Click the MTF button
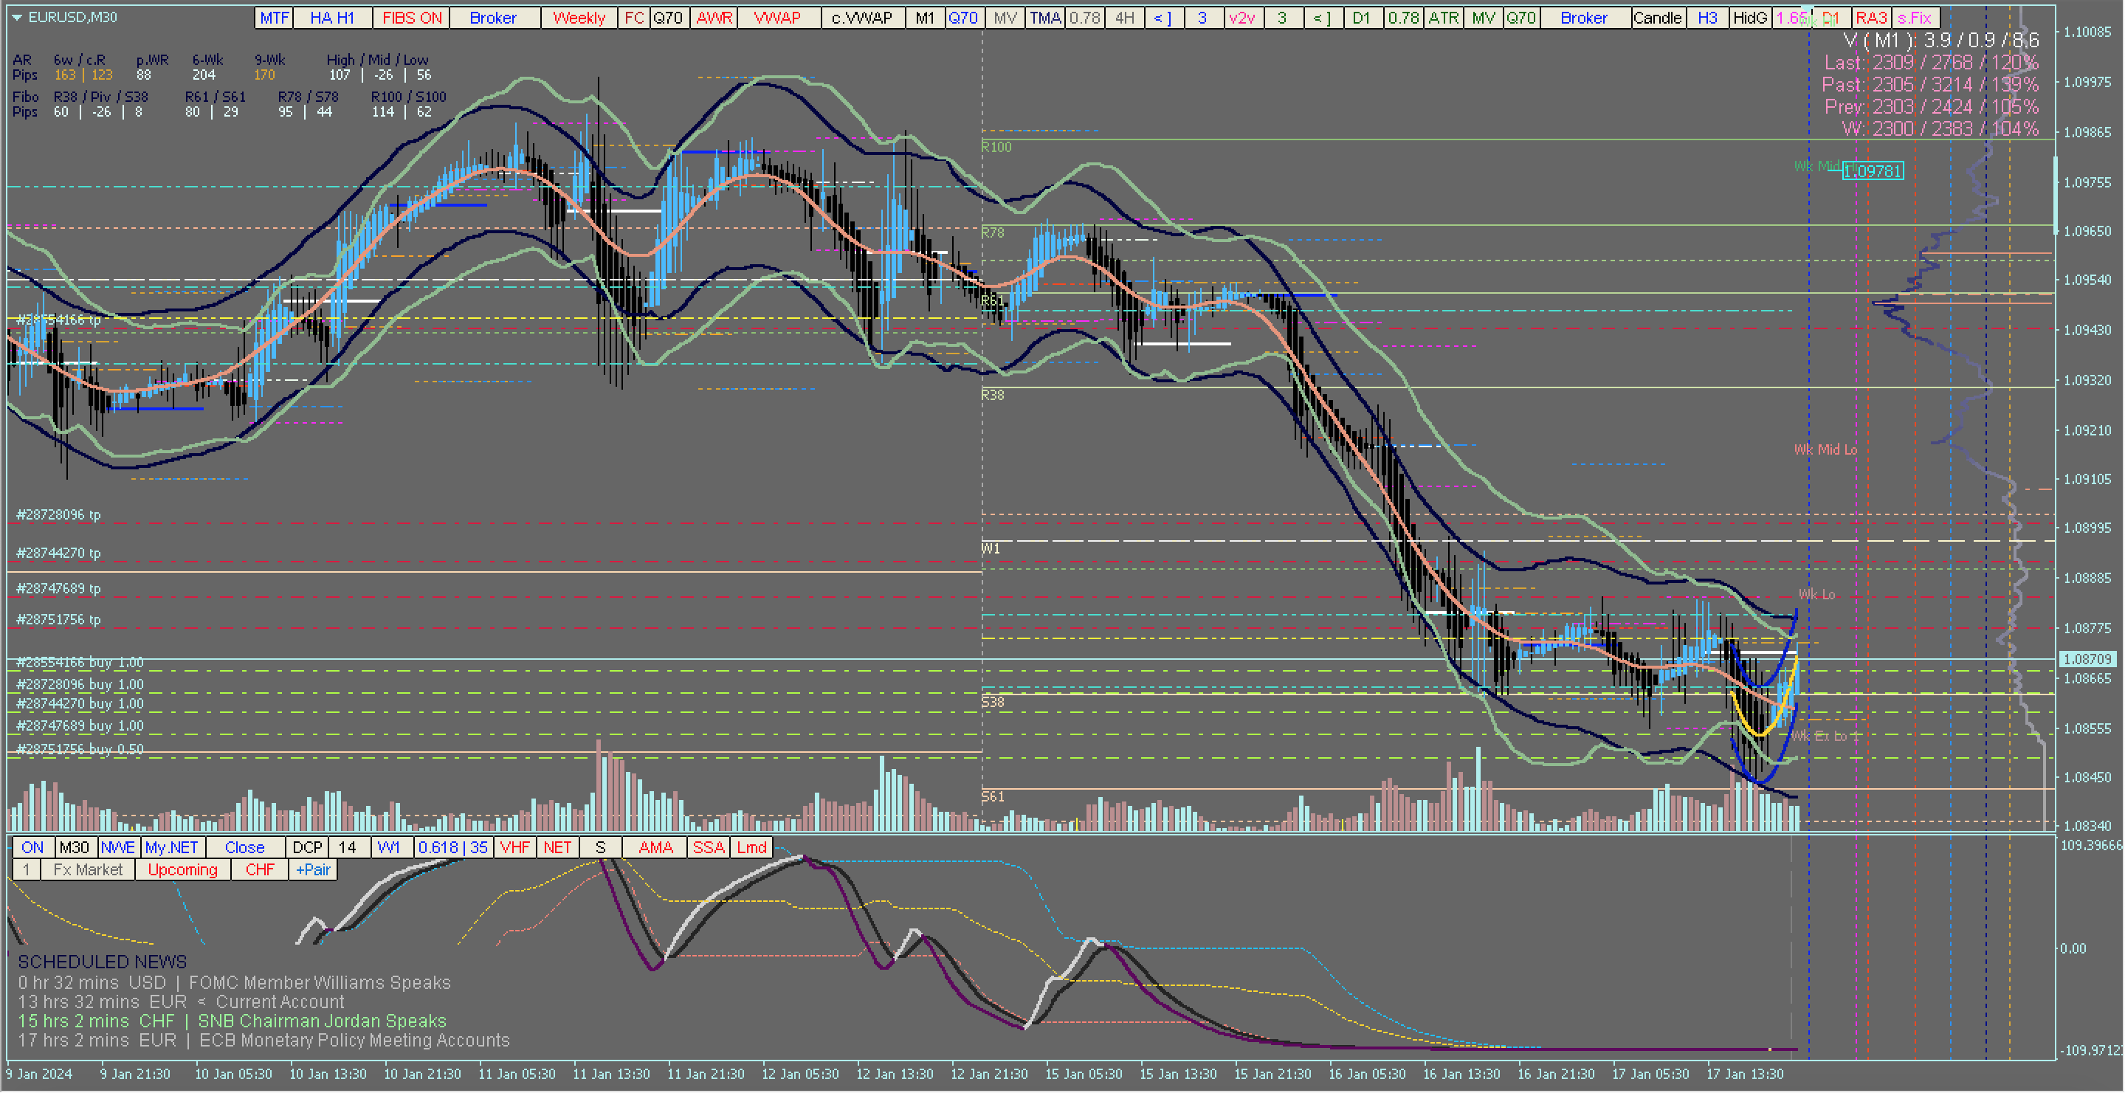 pyautogui.click(x=274, y=18)
